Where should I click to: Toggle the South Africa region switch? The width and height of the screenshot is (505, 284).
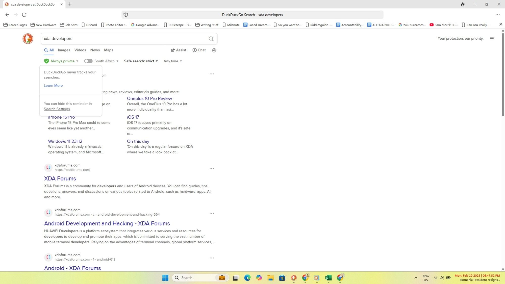[x=88, y=61]
